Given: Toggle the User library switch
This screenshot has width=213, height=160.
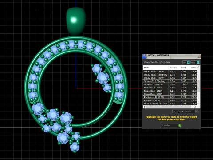Looking at the screenshot, I should [x=195, y=62].
